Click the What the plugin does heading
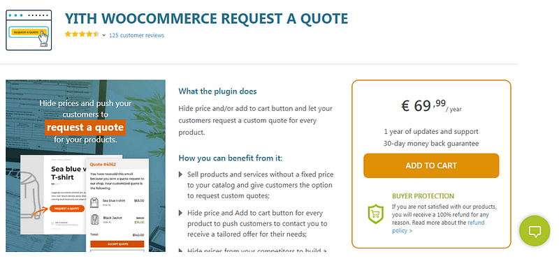The height and width of the screenshot is (261, 559). point(217,91)
